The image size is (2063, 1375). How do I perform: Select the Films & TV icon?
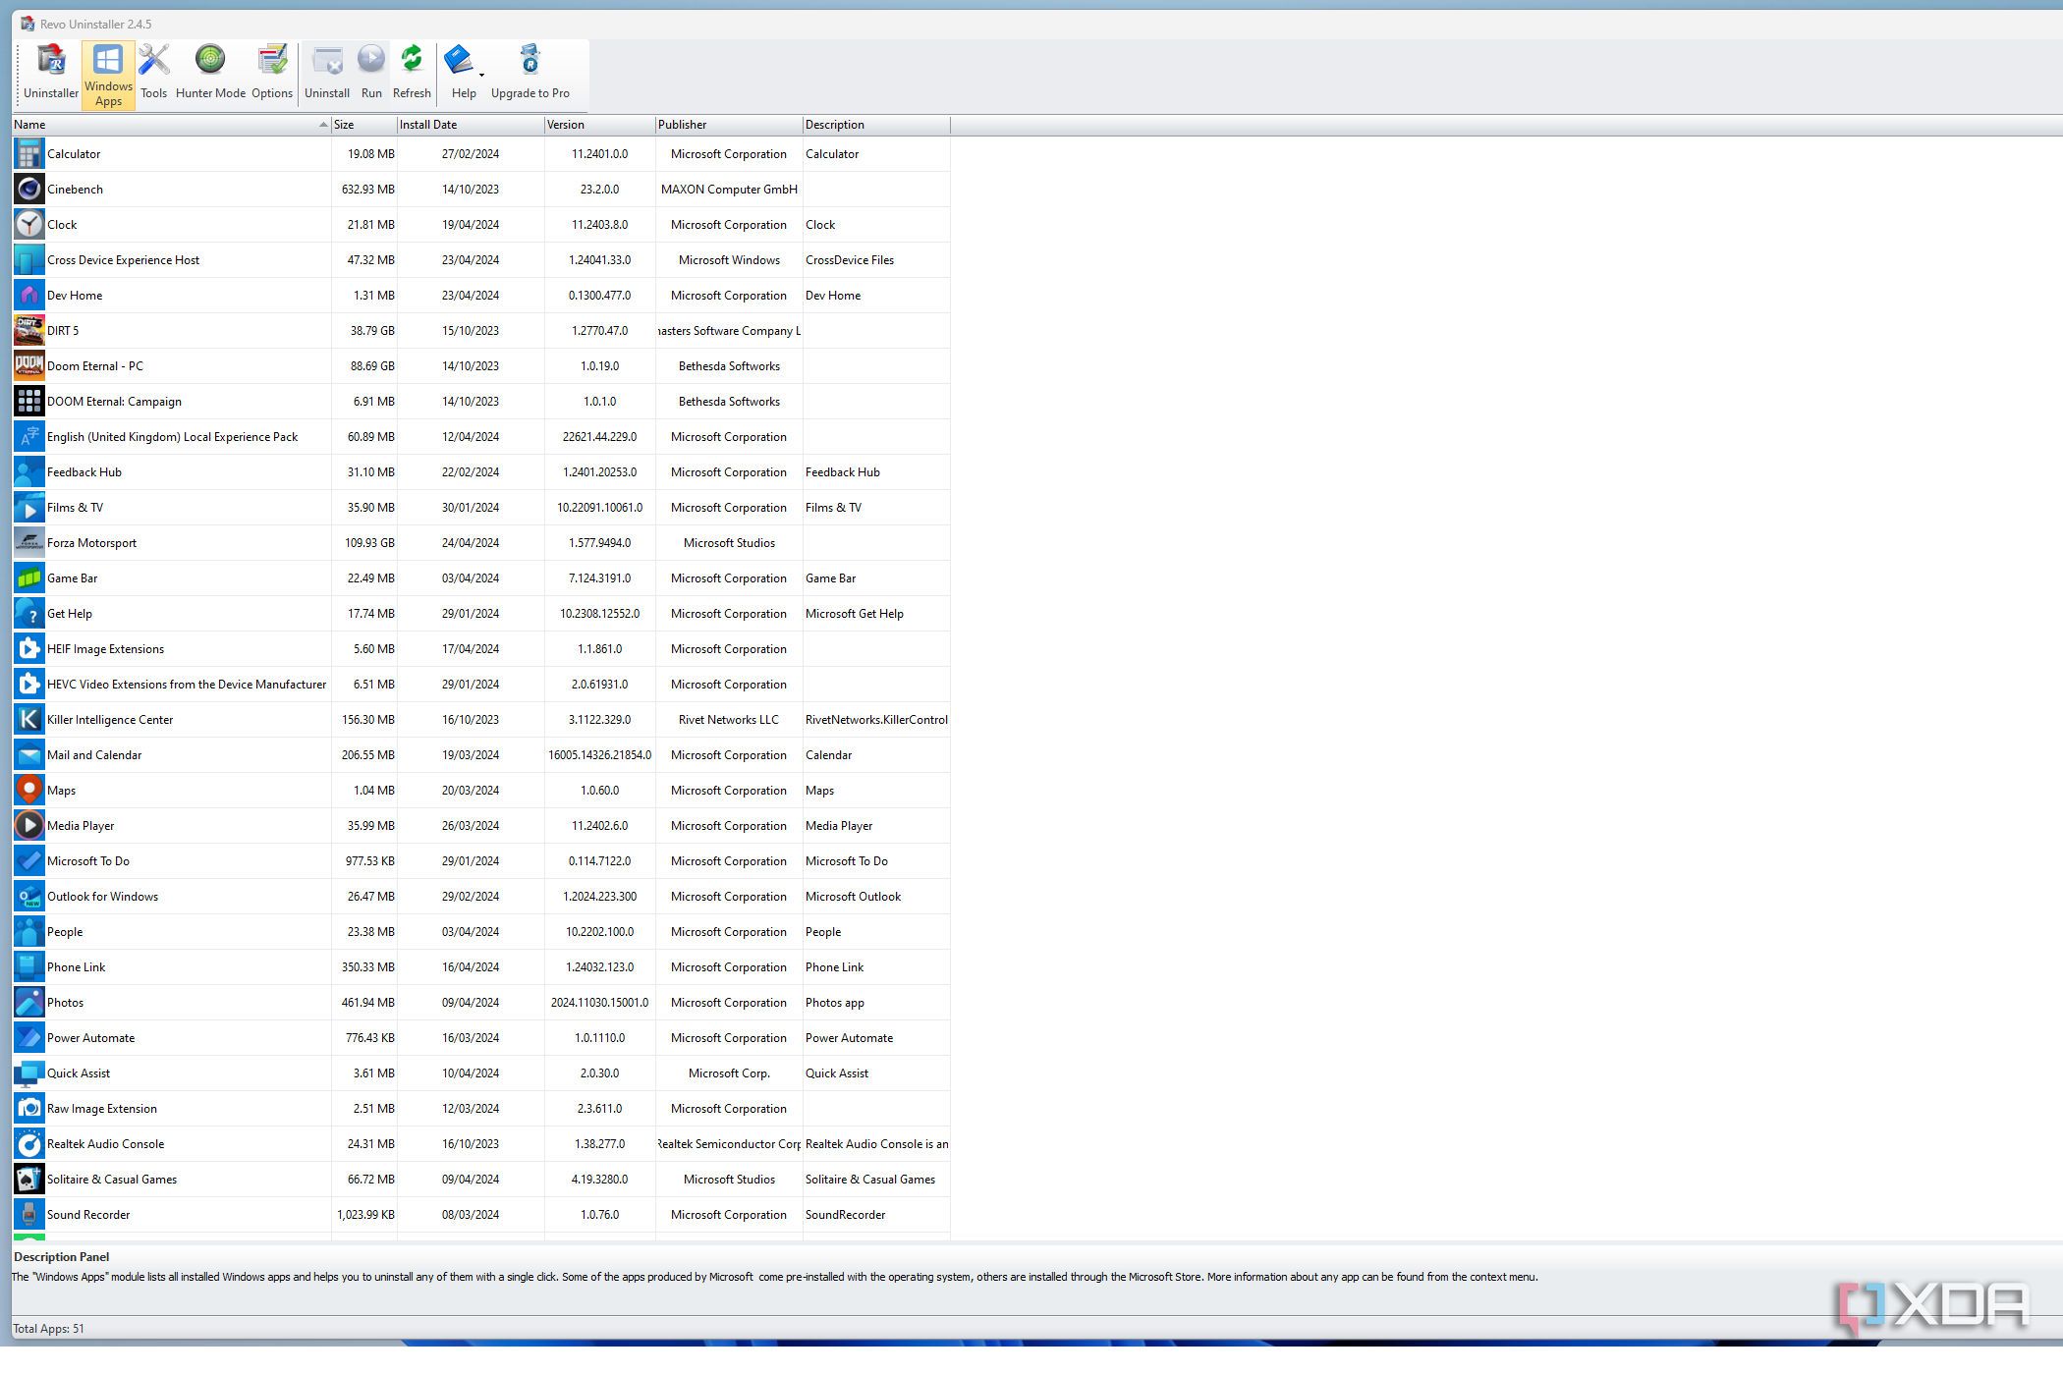(x=29, y=508)
